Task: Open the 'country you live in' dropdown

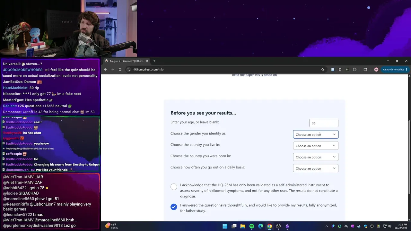Action: 316,146
